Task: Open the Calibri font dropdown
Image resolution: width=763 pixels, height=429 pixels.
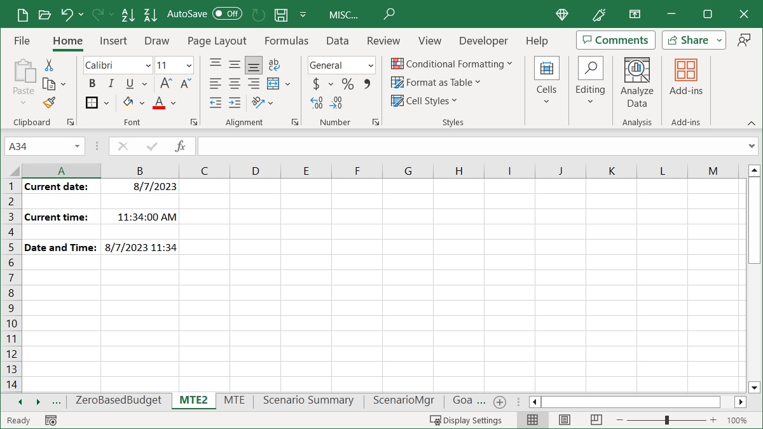Action: pos(148,65)
